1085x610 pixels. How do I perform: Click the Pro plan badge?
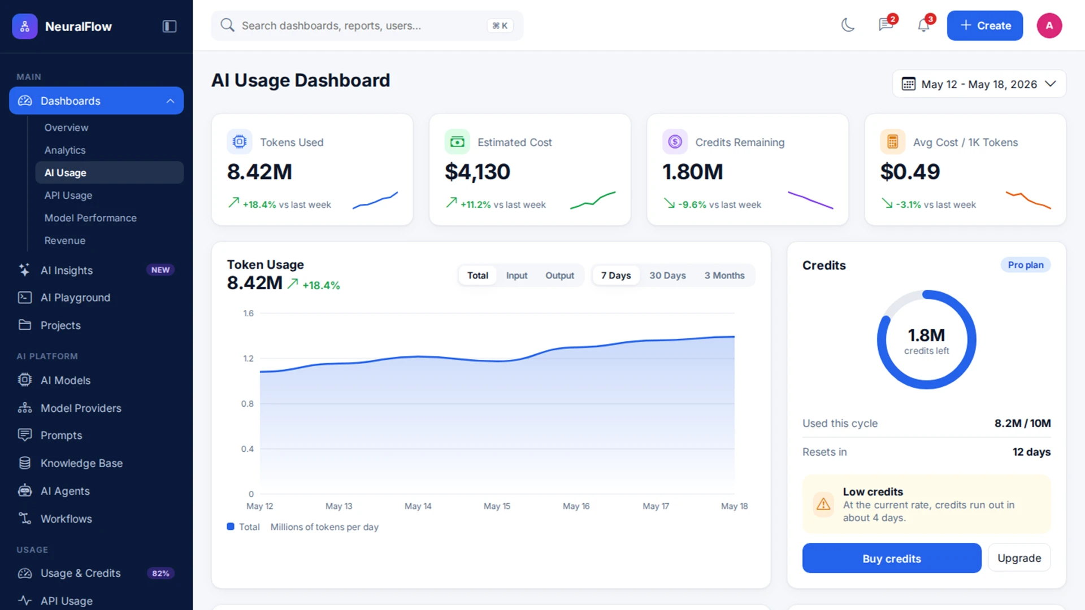[x=1026, y=265]
